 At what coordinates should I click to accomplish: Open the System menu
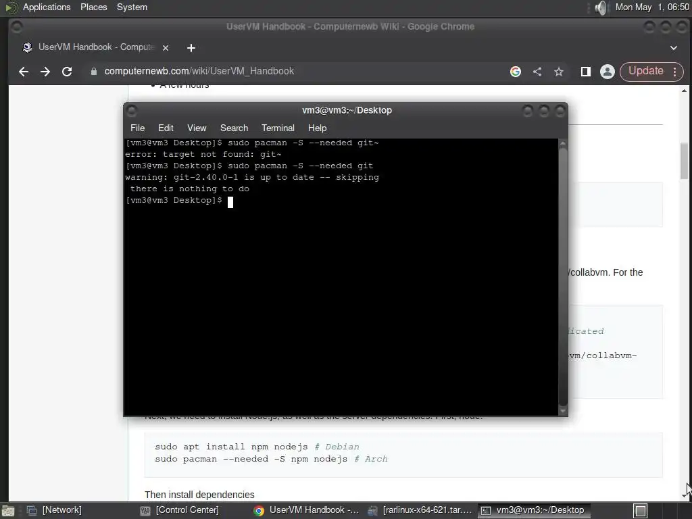coord(132,7)
